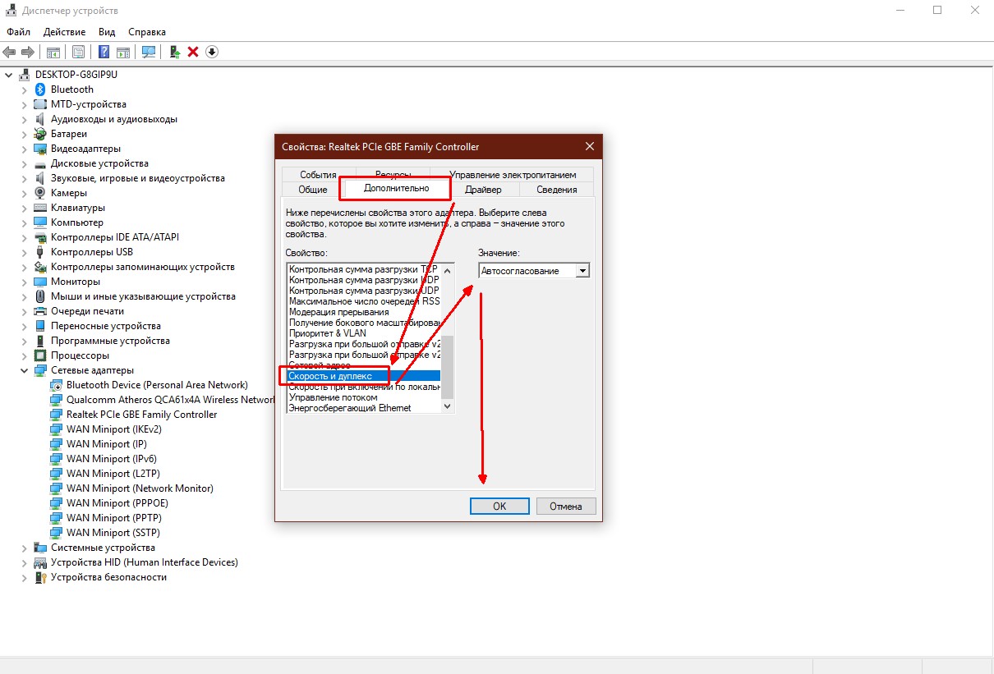Screen dimensions: 994x674
Task: Click the Show/Hide console tree icon
Action: coord(53,52)
